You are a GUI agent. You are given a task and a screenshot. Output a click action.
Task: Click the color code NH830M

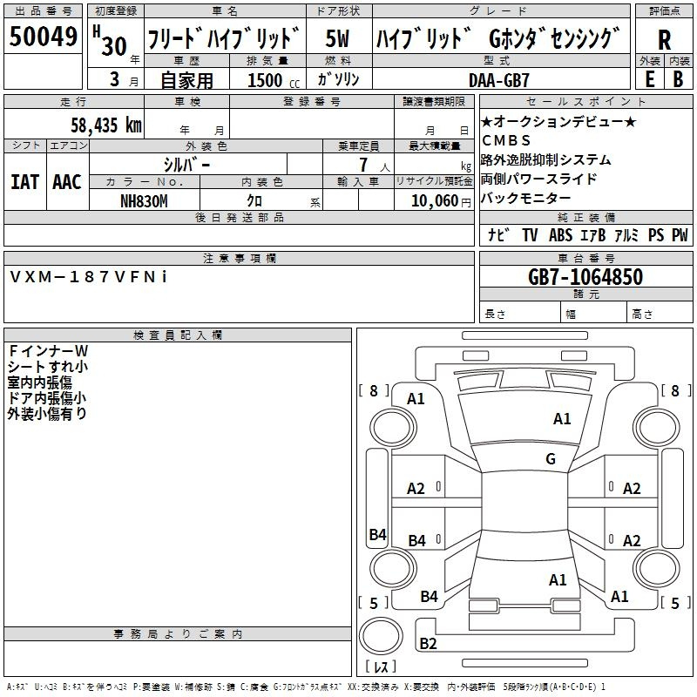(x=144, y=201)
